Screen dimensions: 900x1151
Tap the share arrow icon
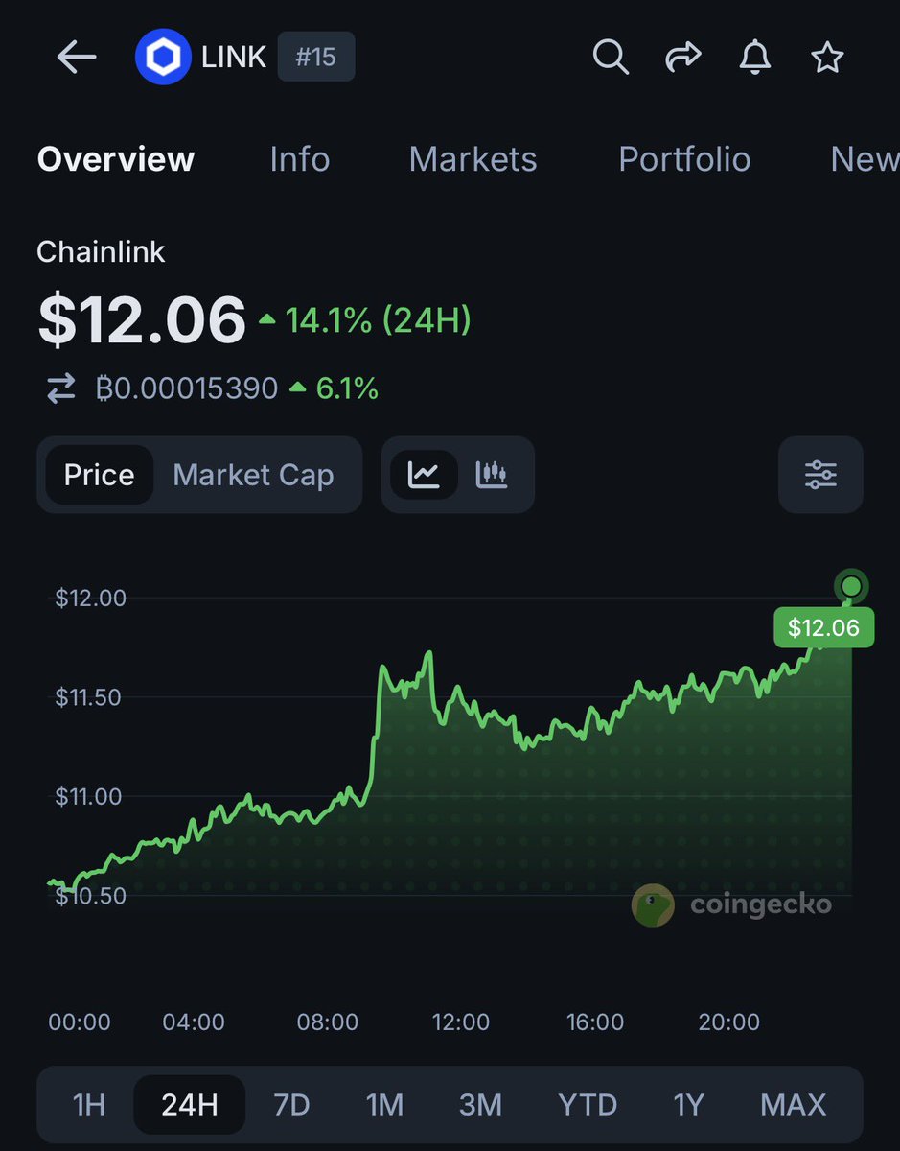pos(682,58)
